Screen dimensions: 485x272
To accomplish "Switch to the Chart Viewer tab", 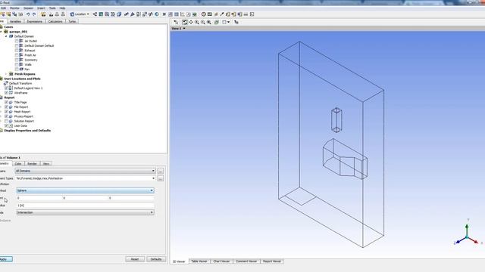I will tap(221, 261).
